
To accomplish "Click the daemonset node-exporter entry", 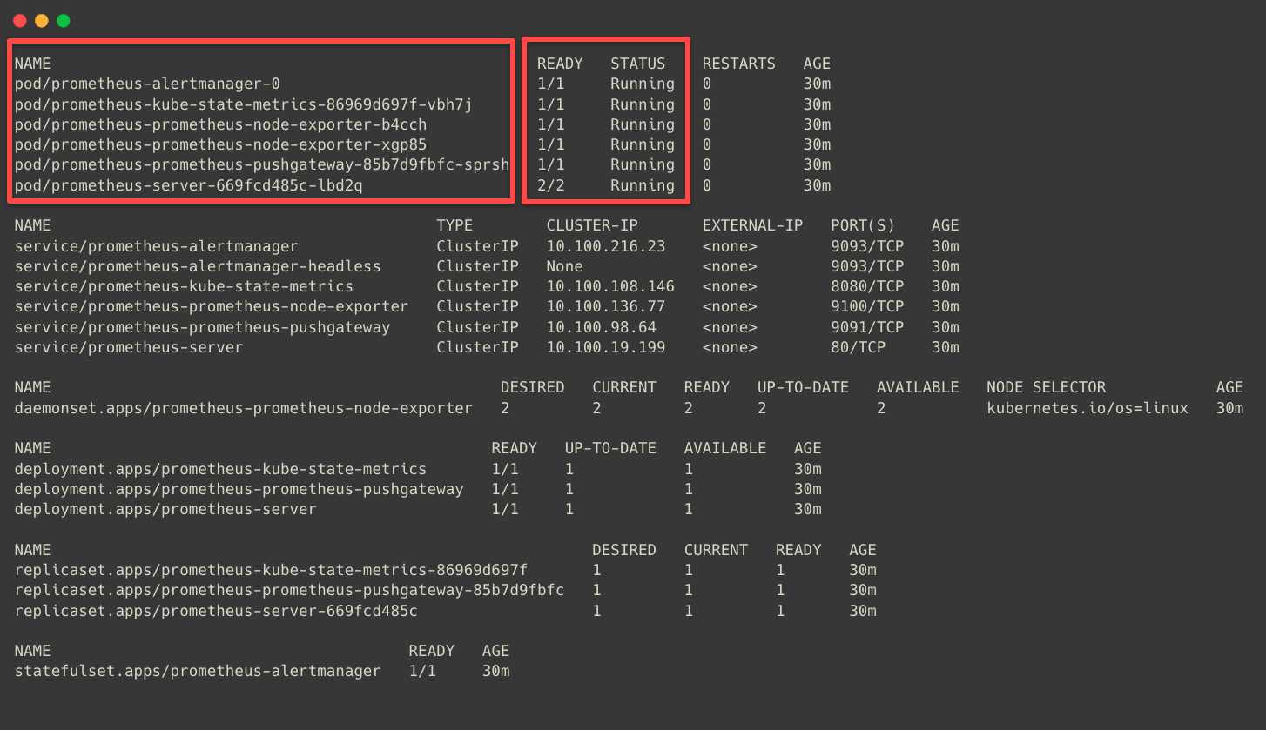I will (244, 407).
